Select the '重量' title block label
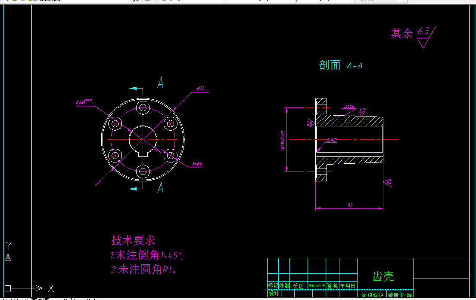Image resolution: width=476 pixels, height=300 pixels. 393,295
